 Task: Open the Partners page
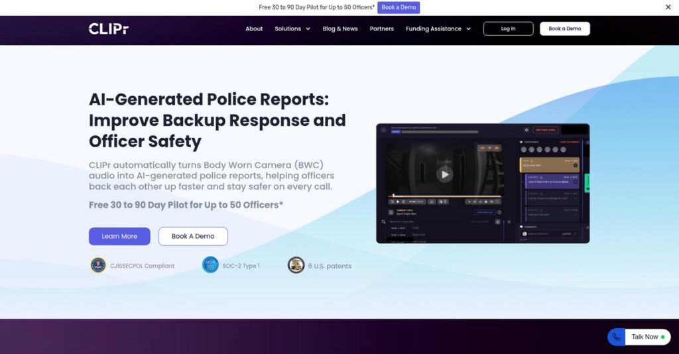381,29
